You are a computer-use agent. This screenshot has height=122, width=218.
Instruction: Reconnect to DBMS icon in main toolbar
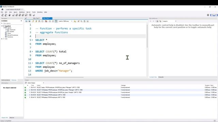tap(34, 15)
